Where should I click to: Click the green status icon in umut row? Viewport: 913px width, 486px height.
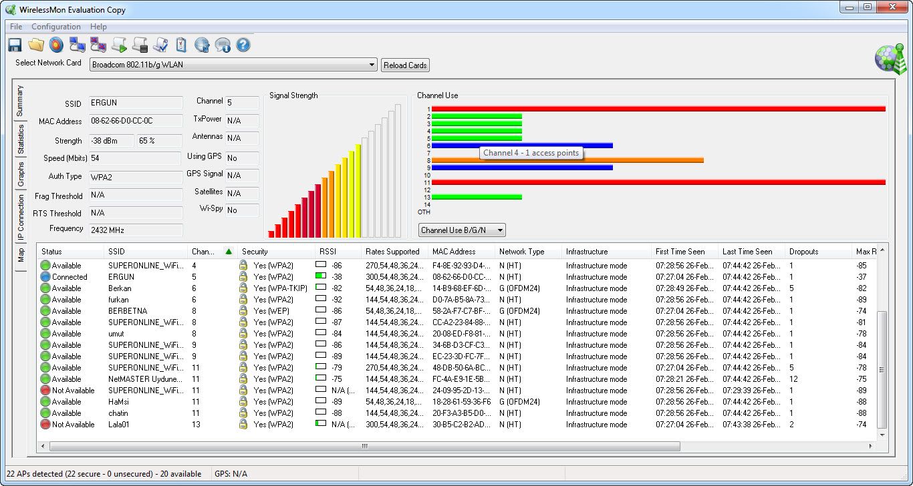point(45,334)
